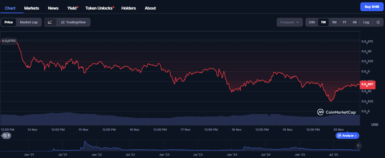Open chart settings sliders icon
Viewport: 385px width, 158px height.
pyautogui.click(x=378, y=22)
